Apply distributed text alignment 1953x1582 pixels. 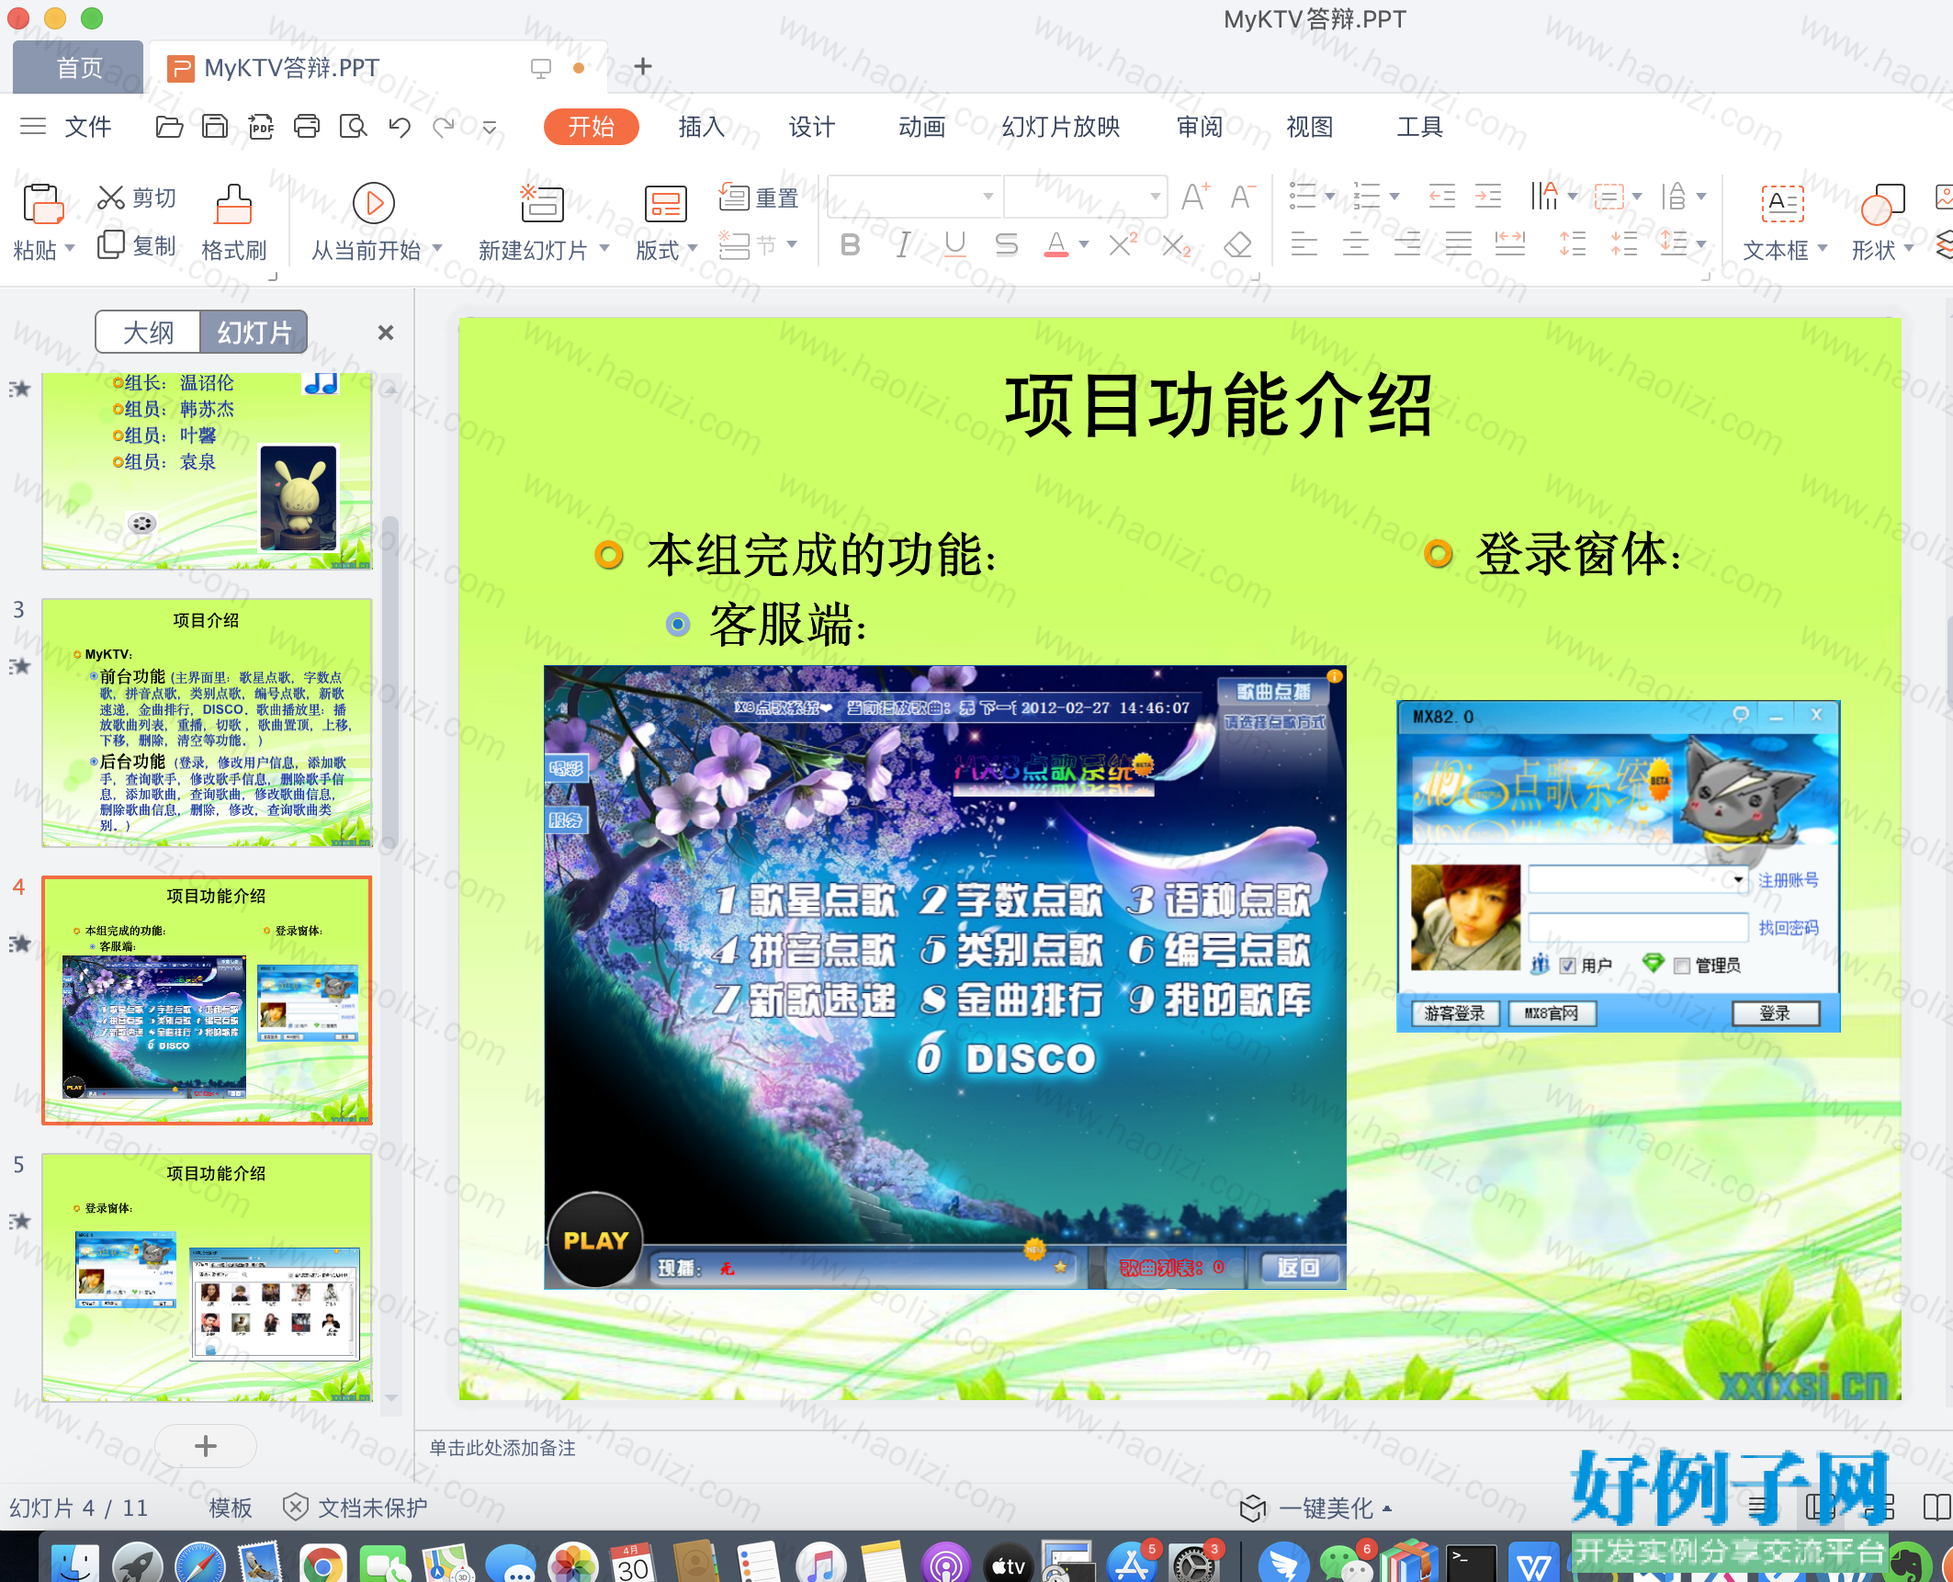pyautogui.click(x=1509, y=244)
